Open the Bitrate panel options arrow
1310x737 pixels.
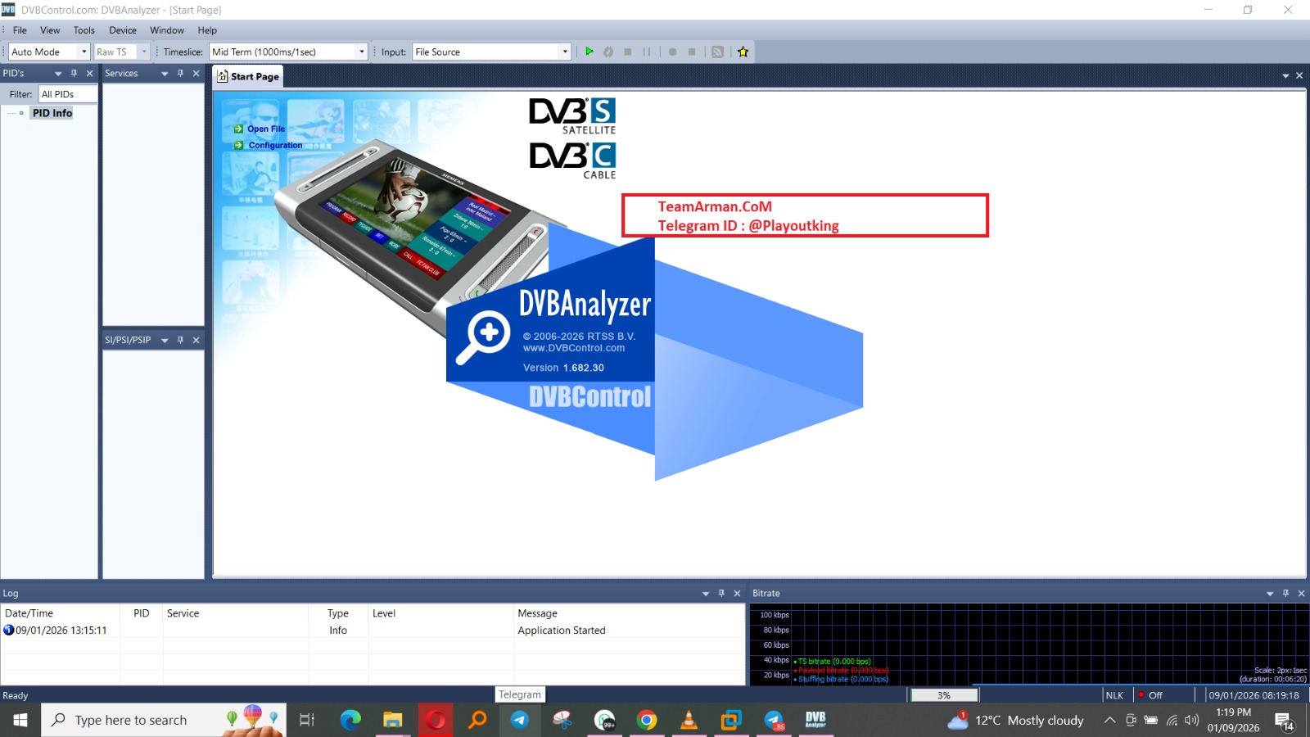(1270, 594)
